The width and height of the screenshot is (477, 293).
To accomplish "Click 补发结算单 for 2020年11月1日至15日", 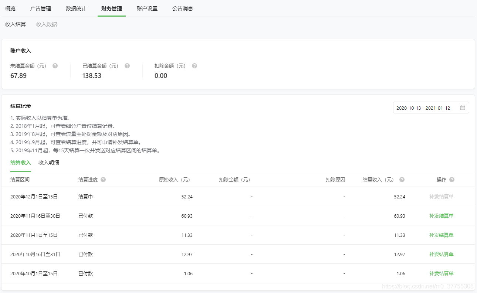I will click(x=441, y=235).
